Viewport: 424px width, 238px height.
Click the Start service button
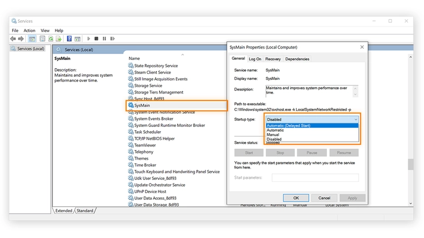click(249, 153)
